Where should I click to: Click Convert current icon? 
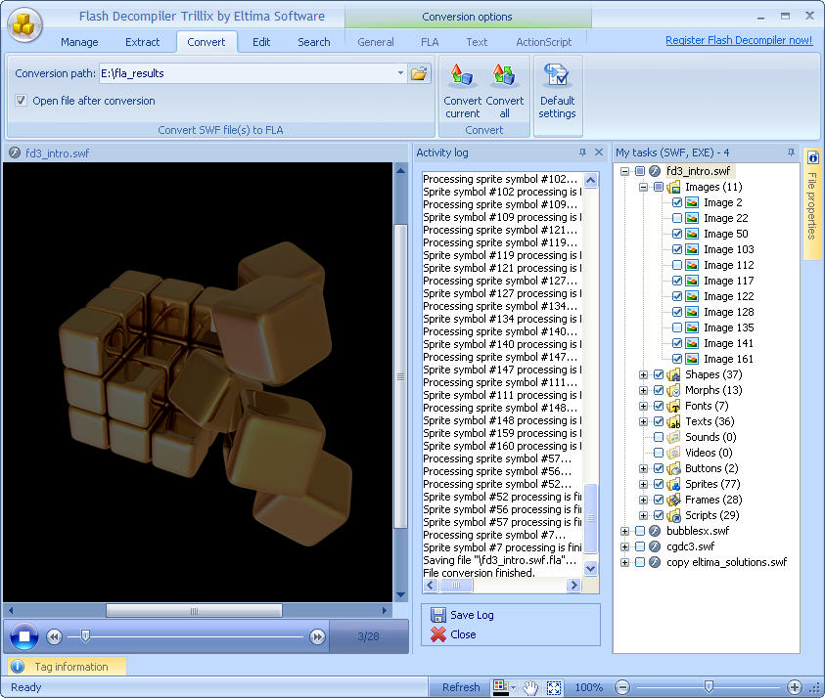(x=462, y=75)
